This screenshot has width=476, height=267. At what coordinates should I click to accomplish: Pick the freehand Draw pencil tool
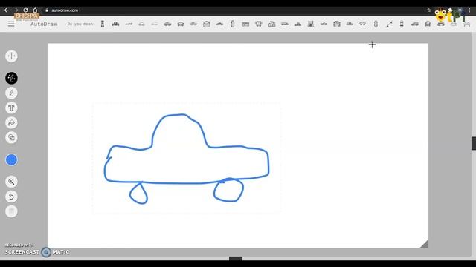pyautogui.click(x=11, y=93)
